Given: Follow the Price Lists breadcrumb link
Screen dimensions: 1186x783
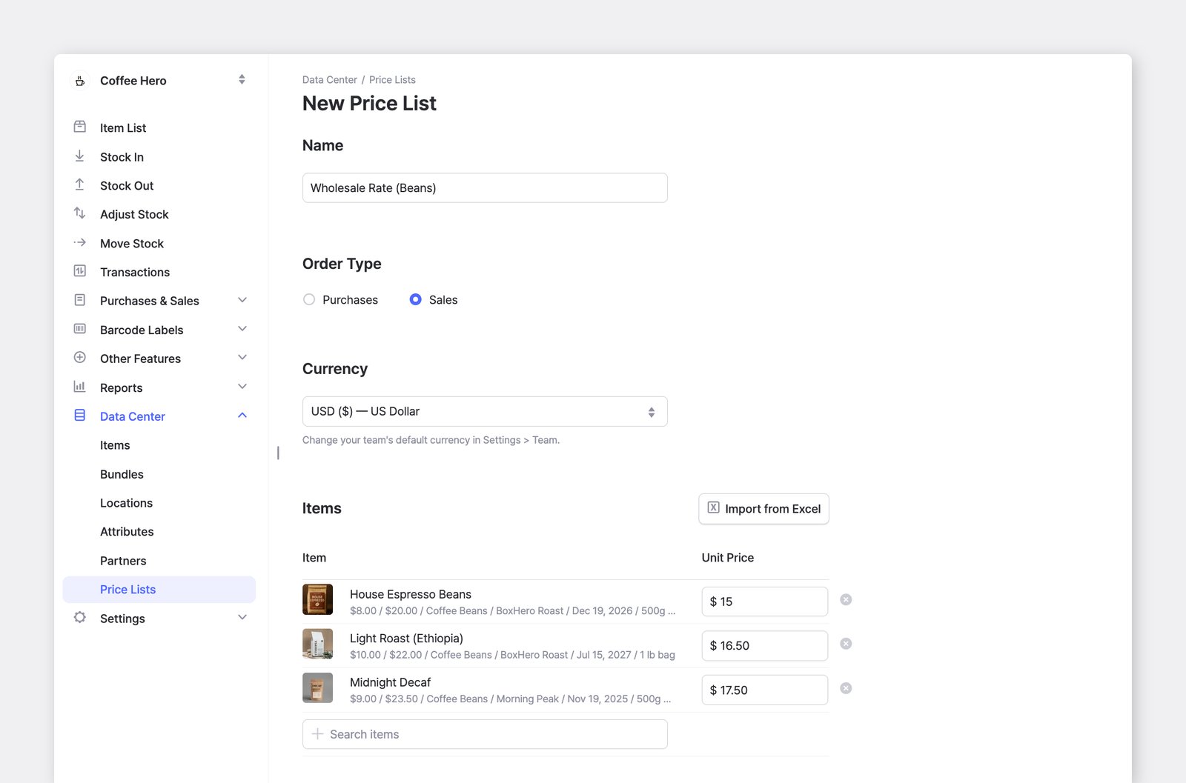Looking at the screenshot, I should coord(392,80).
